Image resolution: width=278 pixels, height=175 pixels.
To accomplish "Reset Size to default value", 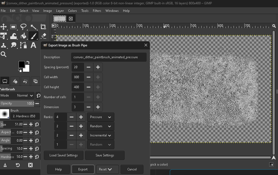I will [x=37, y=125].
